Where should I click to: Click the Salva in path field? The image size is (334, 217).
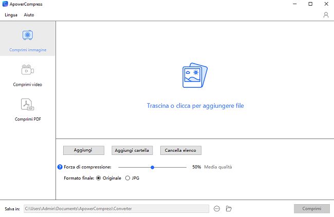(116, 209)
